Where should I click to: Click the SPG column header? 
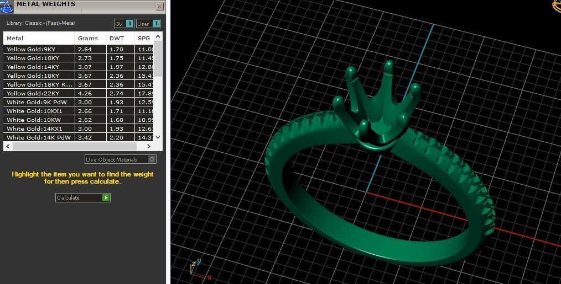144,38
